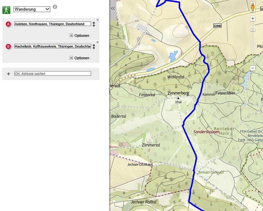Click red waypoint A marker
The width and height of the screenshot is (263, 211).
9,24
